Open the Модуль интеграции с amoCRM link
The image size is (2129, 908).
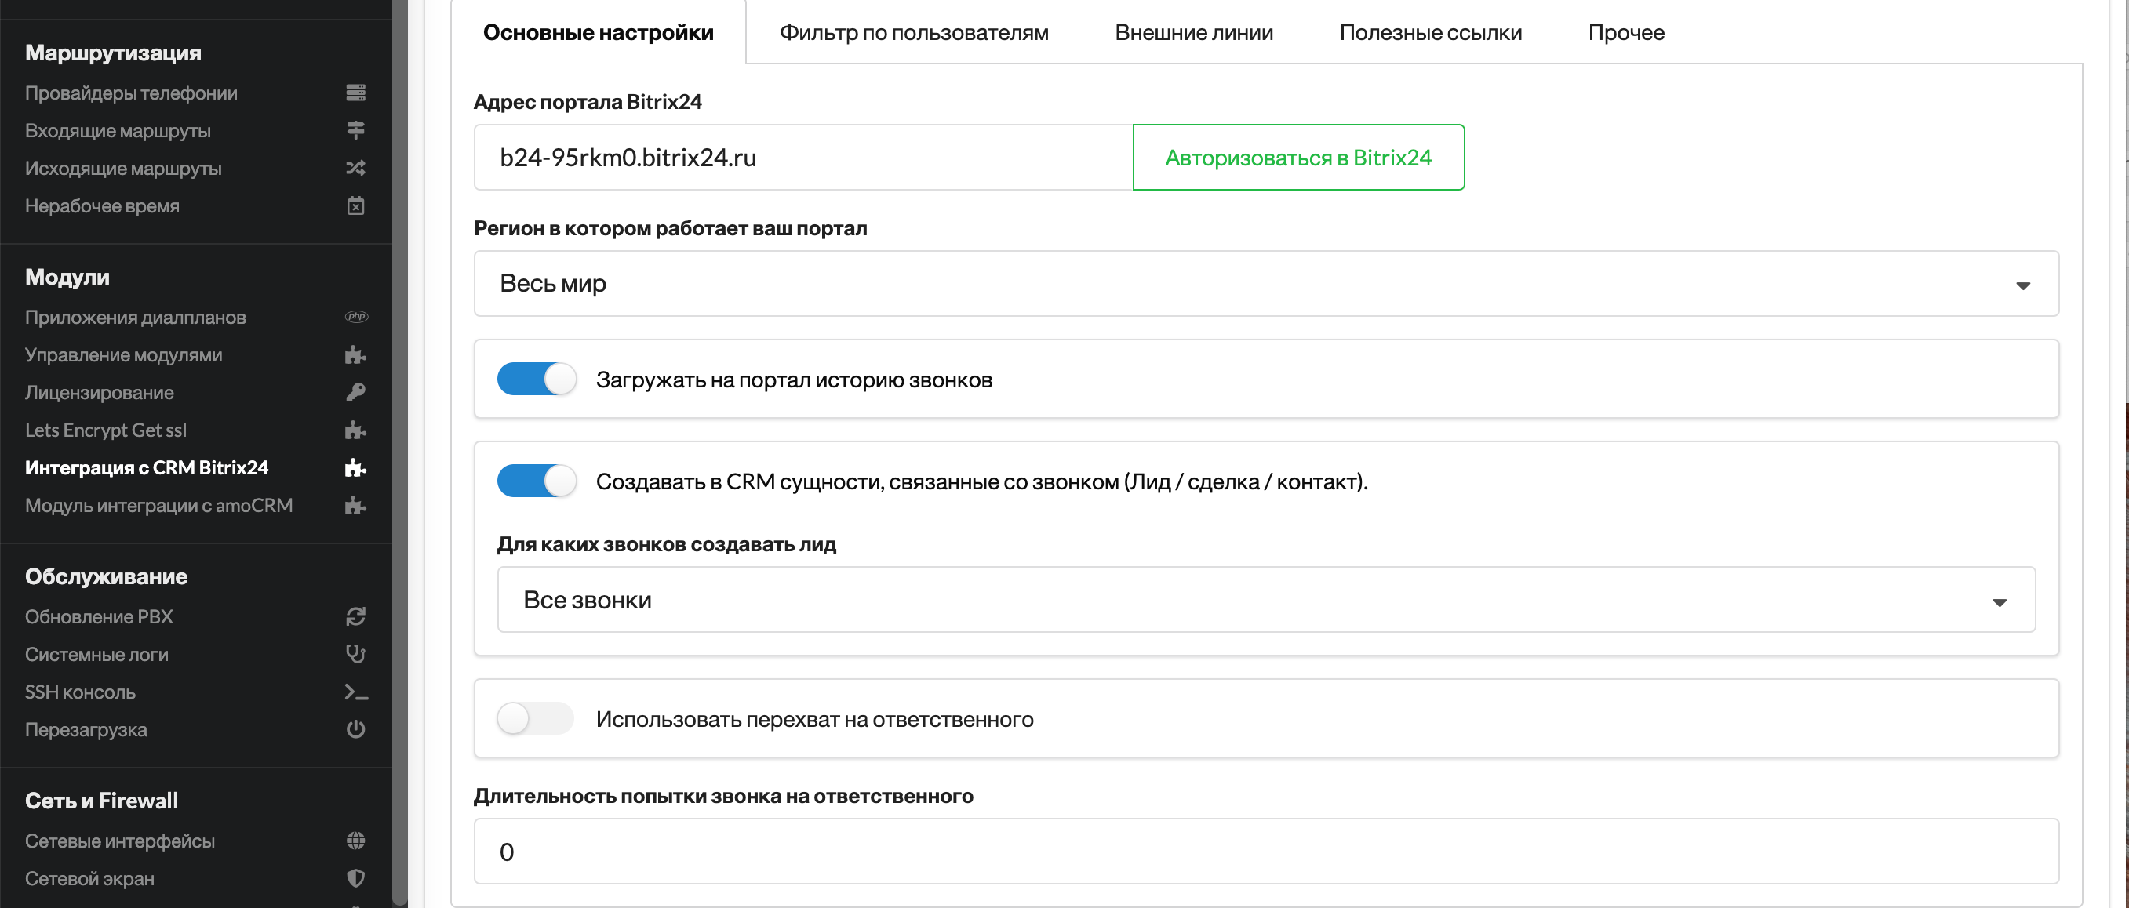click(x=158, y=505)
